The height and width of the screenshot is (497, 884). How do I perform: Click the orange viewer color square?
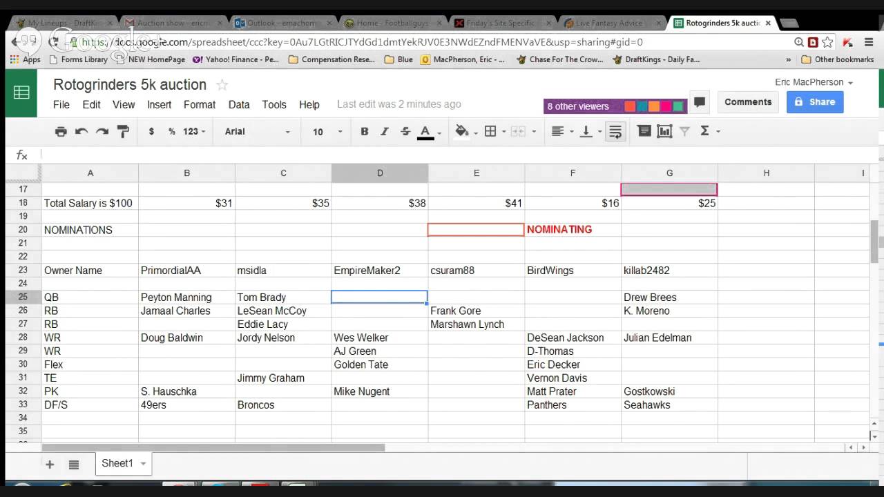click(x=654, y=106)
